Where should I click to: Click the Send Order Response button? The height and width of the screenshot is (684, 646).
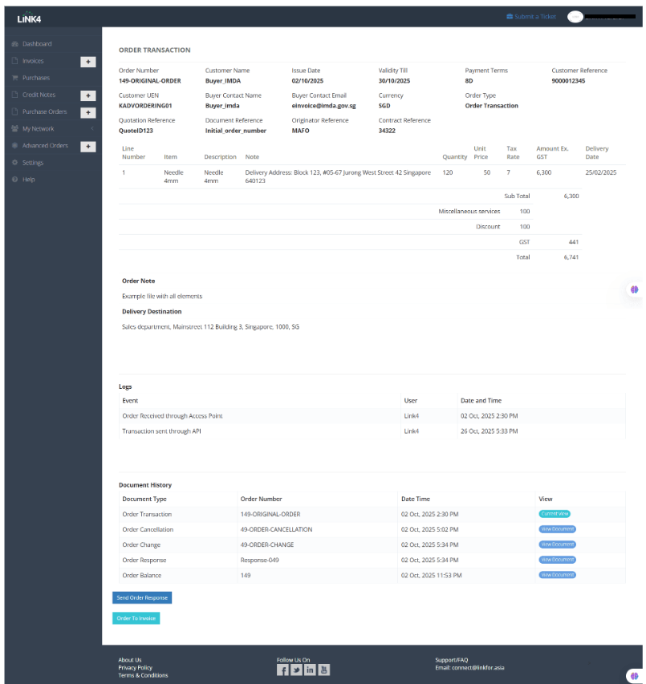click(x=142, y=598)
